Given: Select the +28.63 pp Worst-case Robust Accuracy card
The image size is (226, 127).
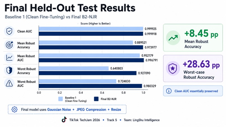Looking at the screenshot, I should click(x=193, y=69).
